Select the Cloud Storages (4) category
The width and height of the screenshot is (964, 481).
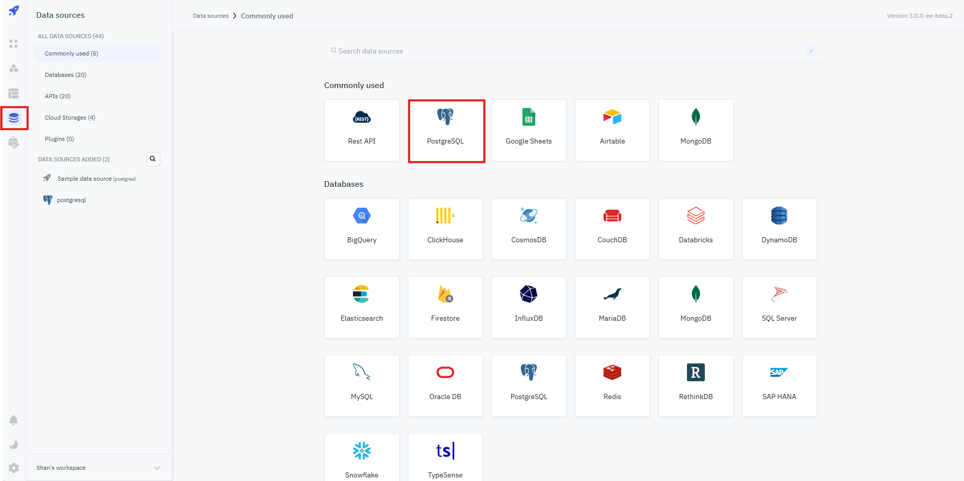click(97, 118)
